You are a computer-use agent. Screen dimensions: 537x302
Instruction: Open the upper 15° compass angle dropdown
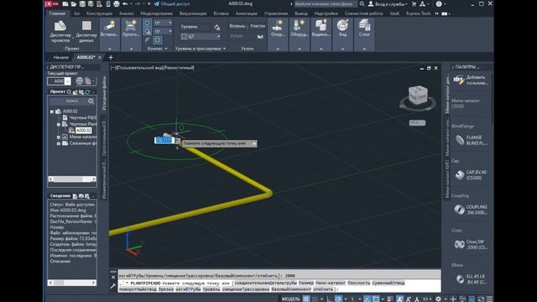coord(170,23)
